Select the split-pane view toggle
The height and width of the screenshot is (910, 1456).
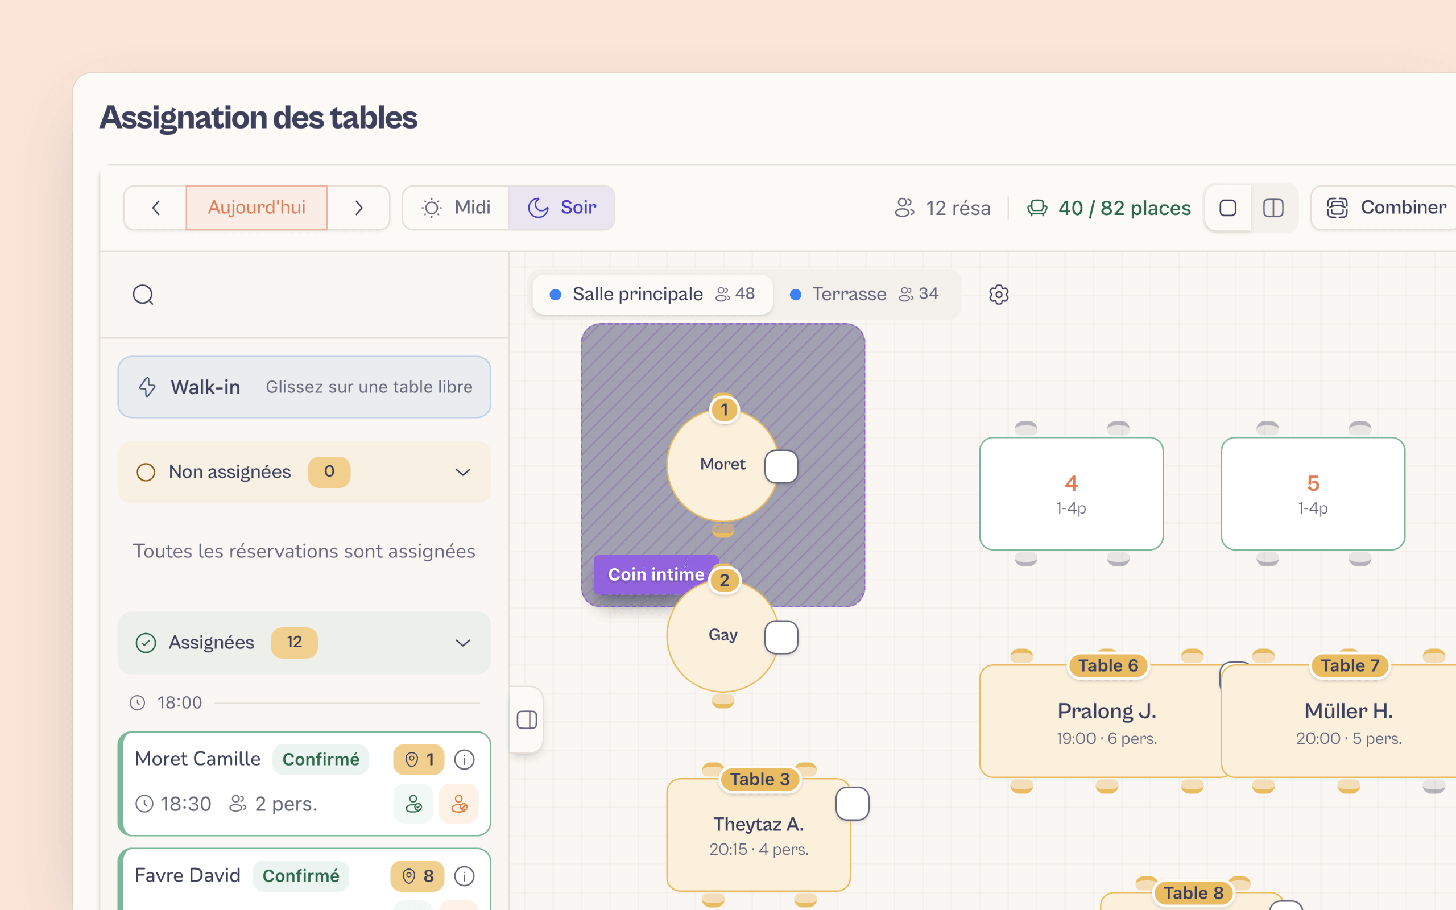pyautogui.click(x=1273, y=208)
